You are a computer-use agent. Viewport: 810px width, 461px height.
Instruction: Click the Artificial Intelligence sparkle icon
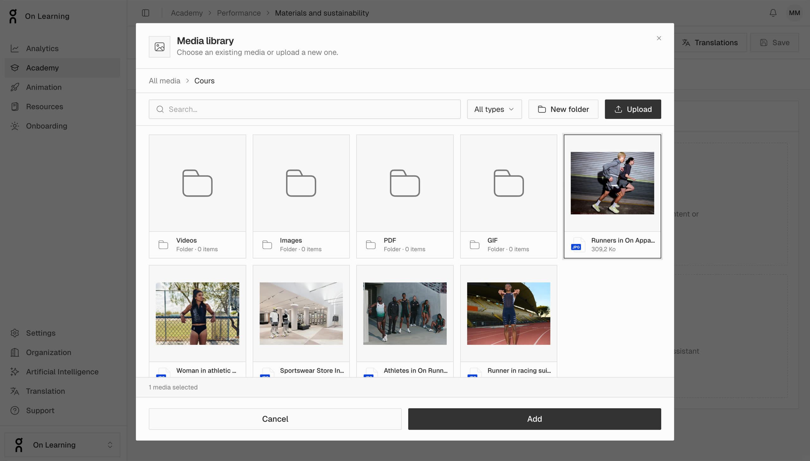15,372
